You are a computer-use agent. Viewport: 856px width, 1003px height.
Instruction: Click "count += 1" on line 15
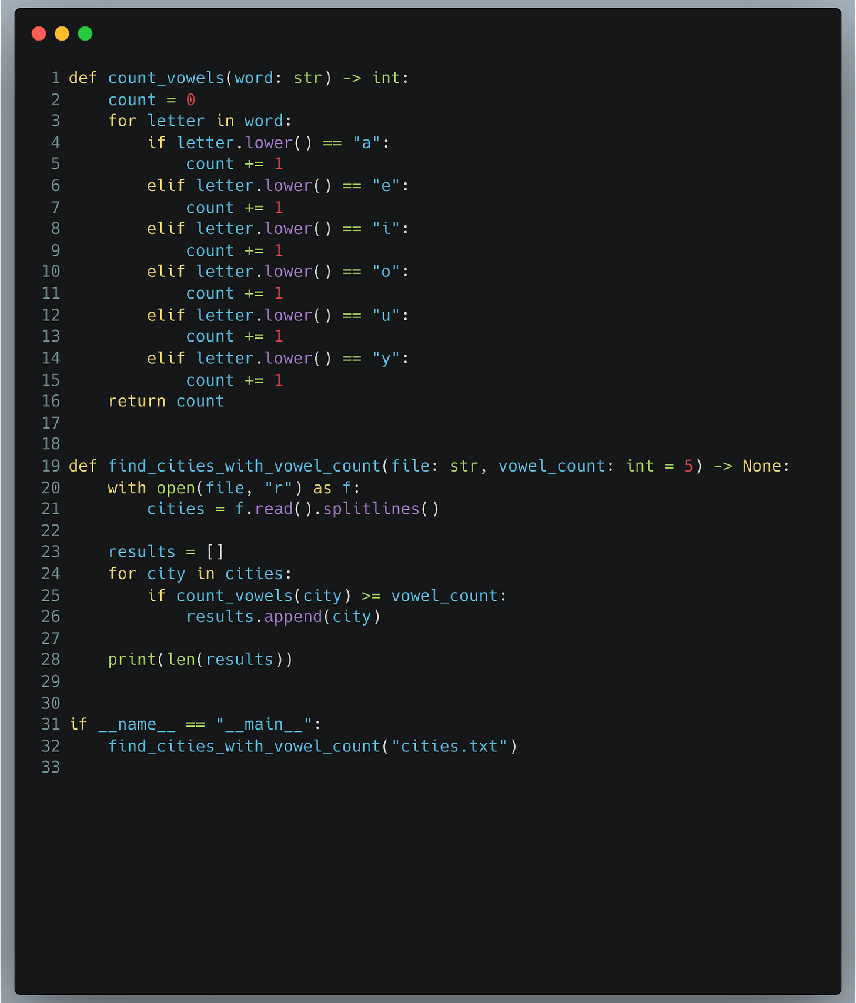click(235, 380)
